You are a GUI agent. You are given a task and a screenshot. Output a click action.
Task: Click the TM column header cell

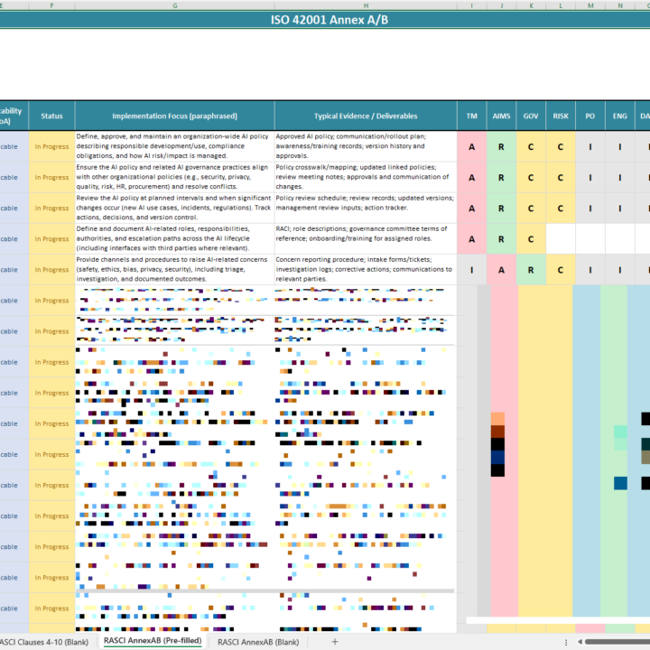point(472,116)
